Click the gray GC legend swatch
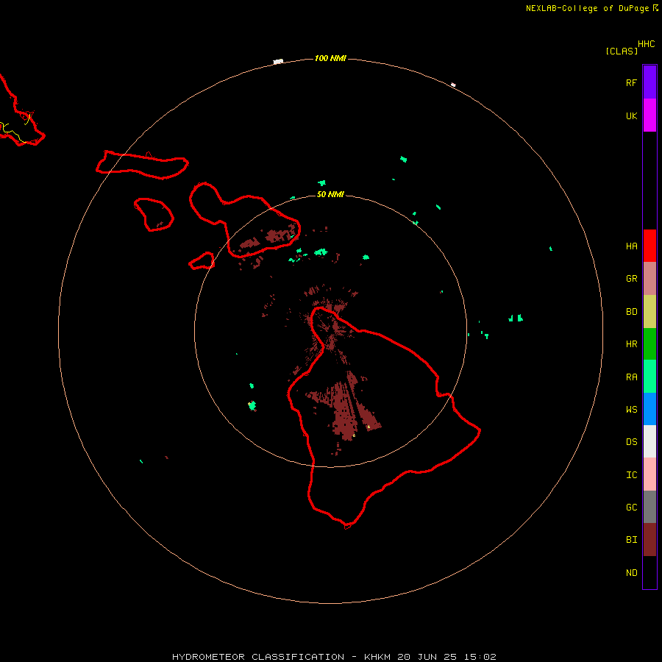This screenshot has width=662, height=662. (x=649, y=507)
